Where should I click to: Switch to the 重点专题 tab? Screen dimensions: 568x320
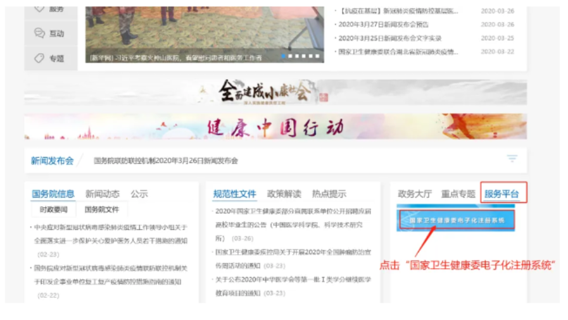[458, 194]
